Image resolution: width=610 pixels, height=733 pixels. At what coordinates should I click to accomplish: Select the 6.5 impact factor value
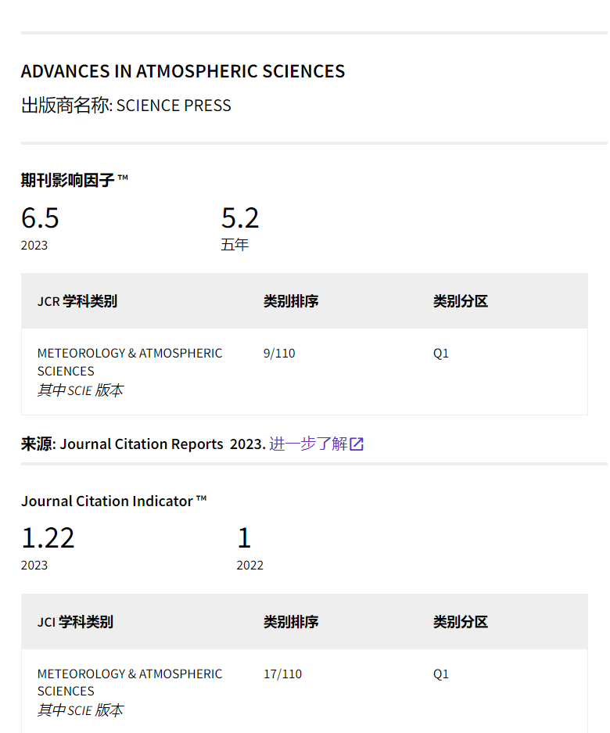(40, 217)
